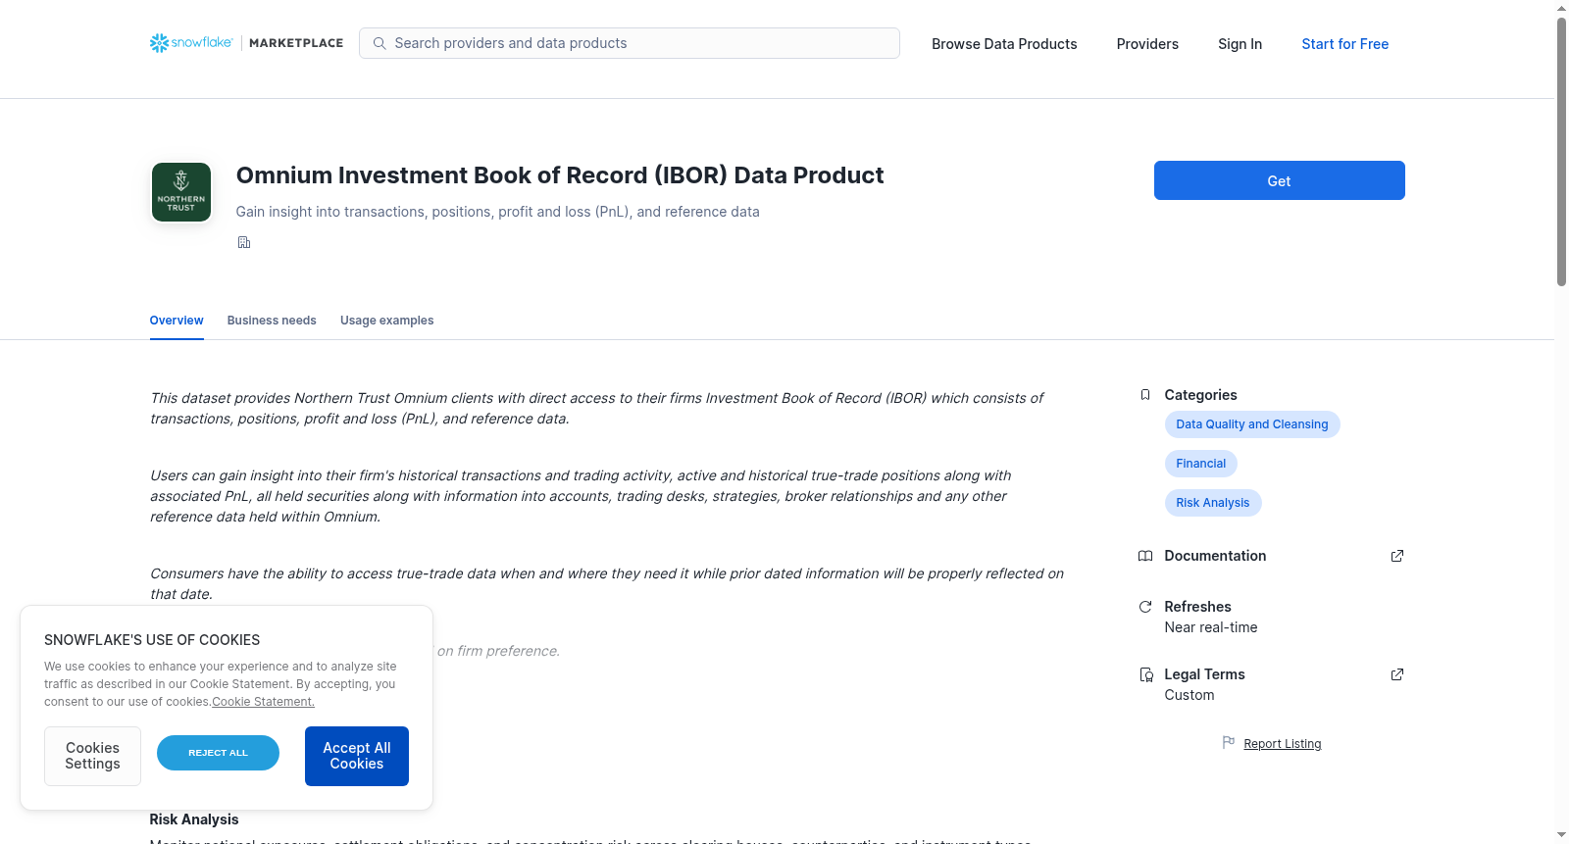1569x844 pixels.
Task: Click the Risk Analysis section heading
Action: 194,819
